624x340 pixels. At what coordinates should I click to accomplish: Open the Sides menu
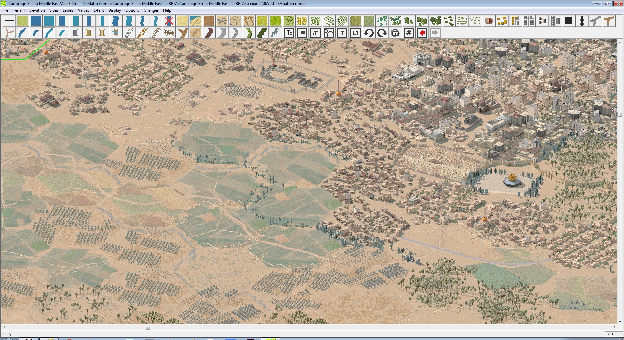point(54,10)
